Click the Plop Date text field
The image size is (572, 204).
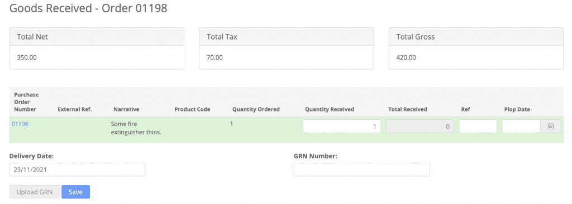pyautogui.click(x=521, y=127)
